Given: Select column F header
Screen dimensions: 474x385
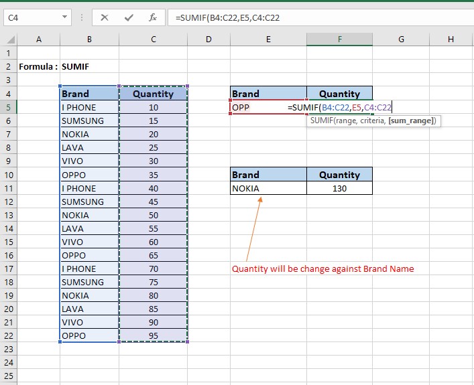Looking at the screenshot, I should [x=339, y=40].
